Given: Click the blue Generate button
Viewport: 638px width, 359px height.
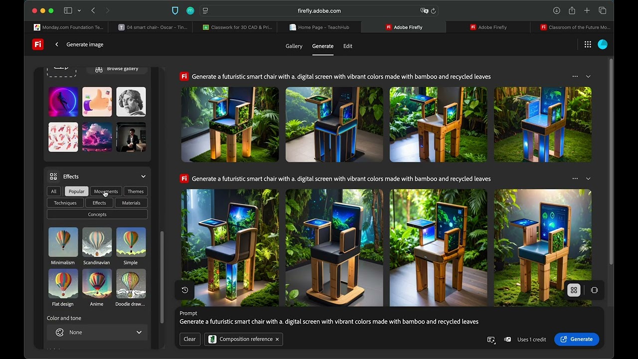Looking at the screenshot, I should 577,339.
